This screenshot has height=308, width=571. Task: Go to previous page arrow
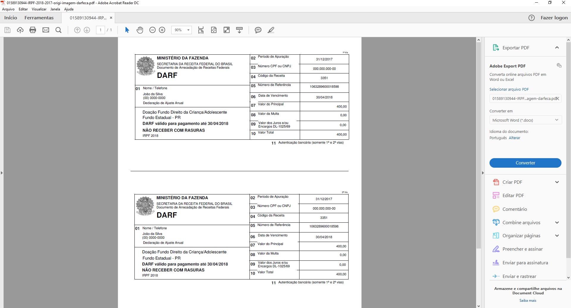77,30
